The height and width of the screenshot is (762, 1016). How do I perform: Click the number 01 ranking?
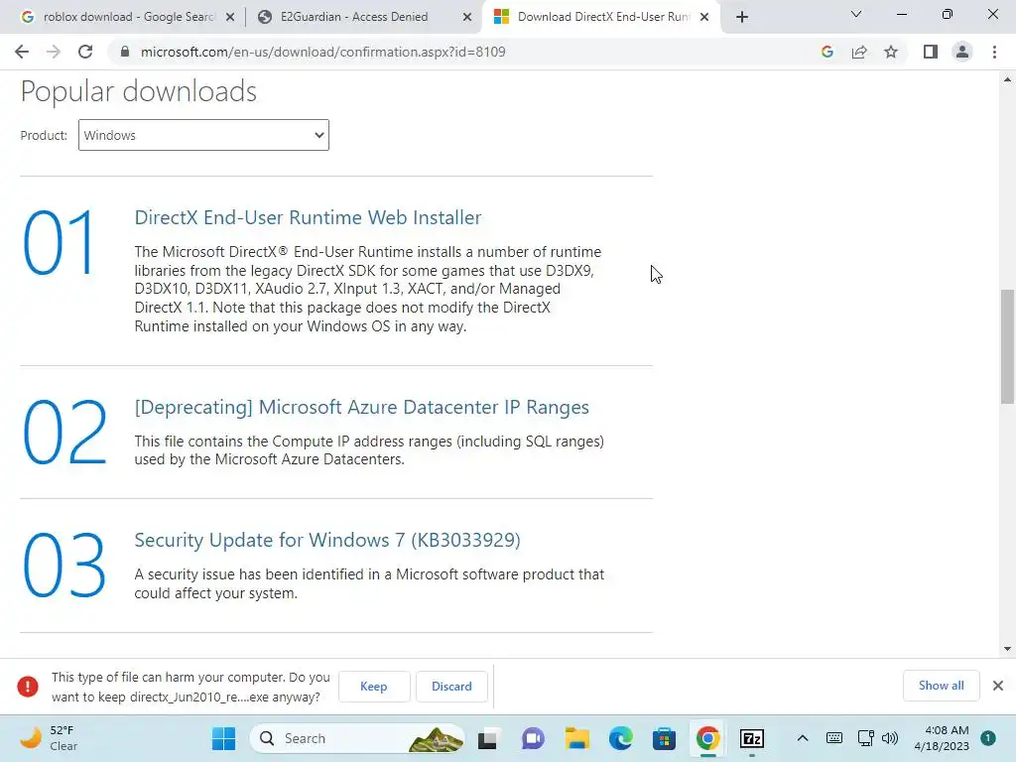(60, 243)
